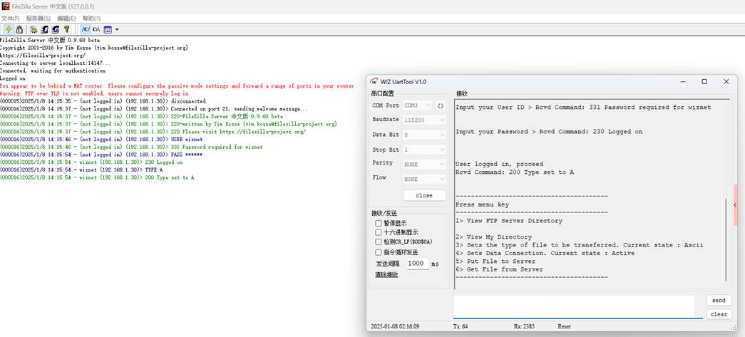Enable the 暂停显示 checkbox
The image size is (745, 337).
[379, 223]
